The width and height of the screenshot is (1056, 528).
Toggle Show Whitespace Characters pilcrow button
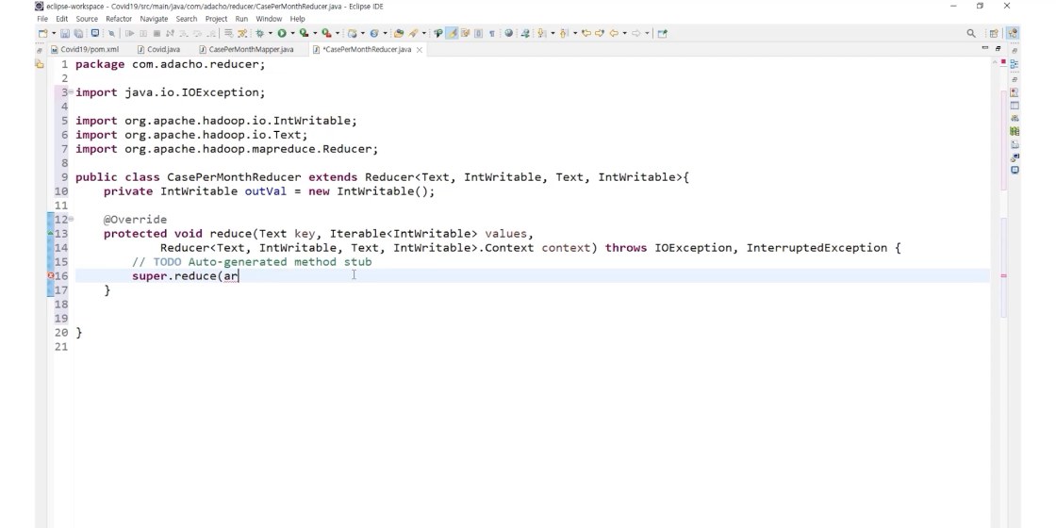pos(492,33)
